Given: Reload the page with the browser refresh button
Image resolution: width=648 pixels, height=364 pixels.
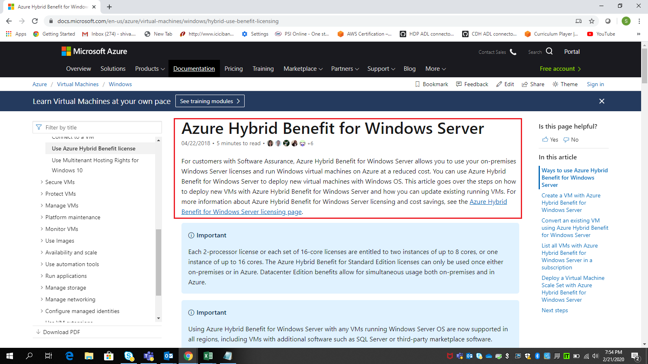Looking at the screenshot, I should (x=35, y=21).
